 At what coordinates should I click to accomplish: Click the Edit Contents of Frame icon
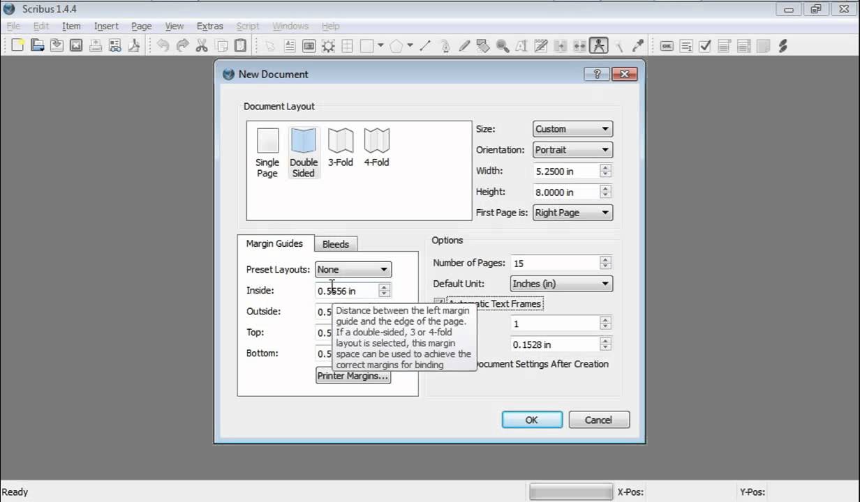pyautogui.click(x=521, y=45)
